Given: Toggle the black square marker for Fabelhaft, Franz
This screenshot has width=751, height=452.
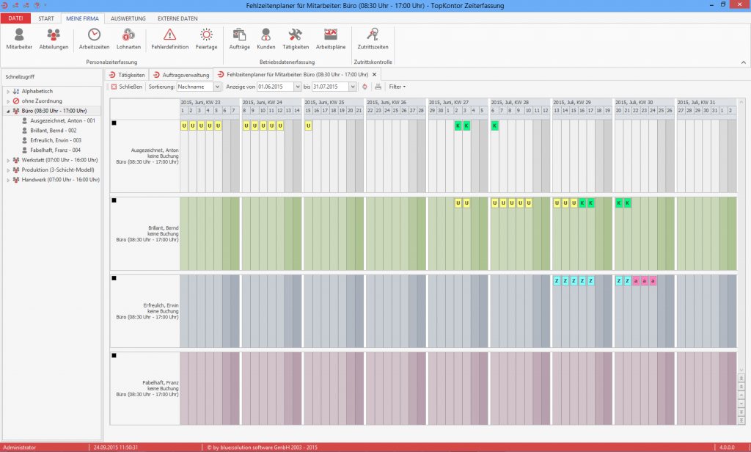Looking at the screenshot, I should point(114,356).
